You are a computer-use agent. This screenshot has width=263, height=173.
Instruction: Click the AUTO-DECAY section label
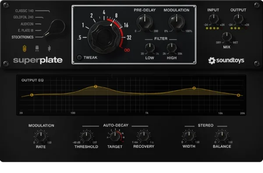pyautogui.click(x=116, y=125)
